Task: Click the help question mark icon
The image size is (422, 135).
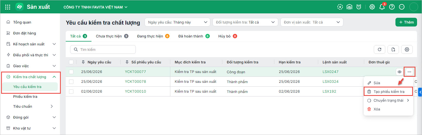Action: tap(392, 7)
